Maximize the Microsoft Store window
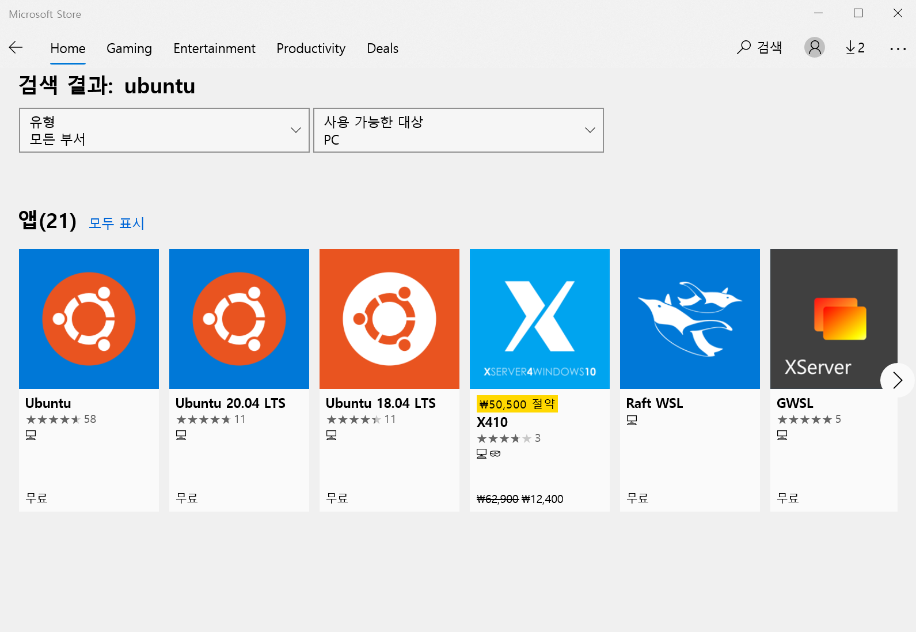This screenshot has height=632, width=916. (x=858, y=13)
